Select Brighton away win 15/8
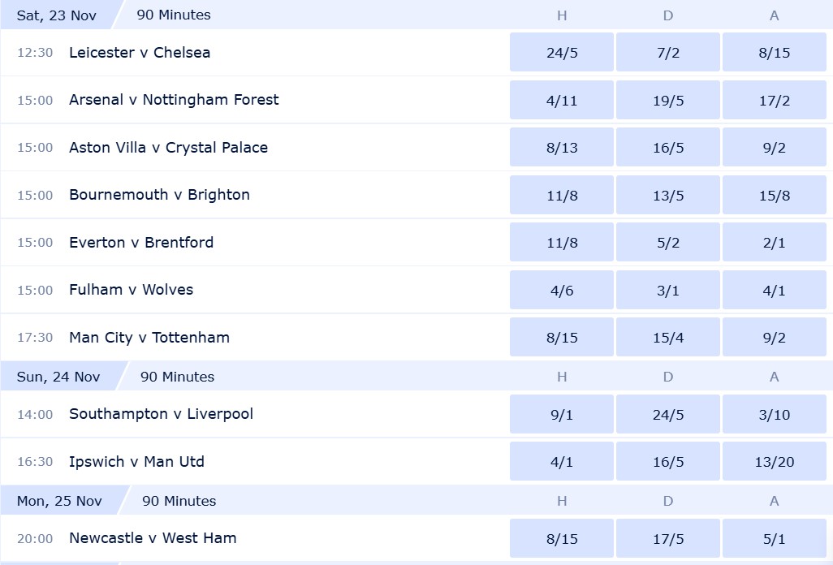 (774, 195)
